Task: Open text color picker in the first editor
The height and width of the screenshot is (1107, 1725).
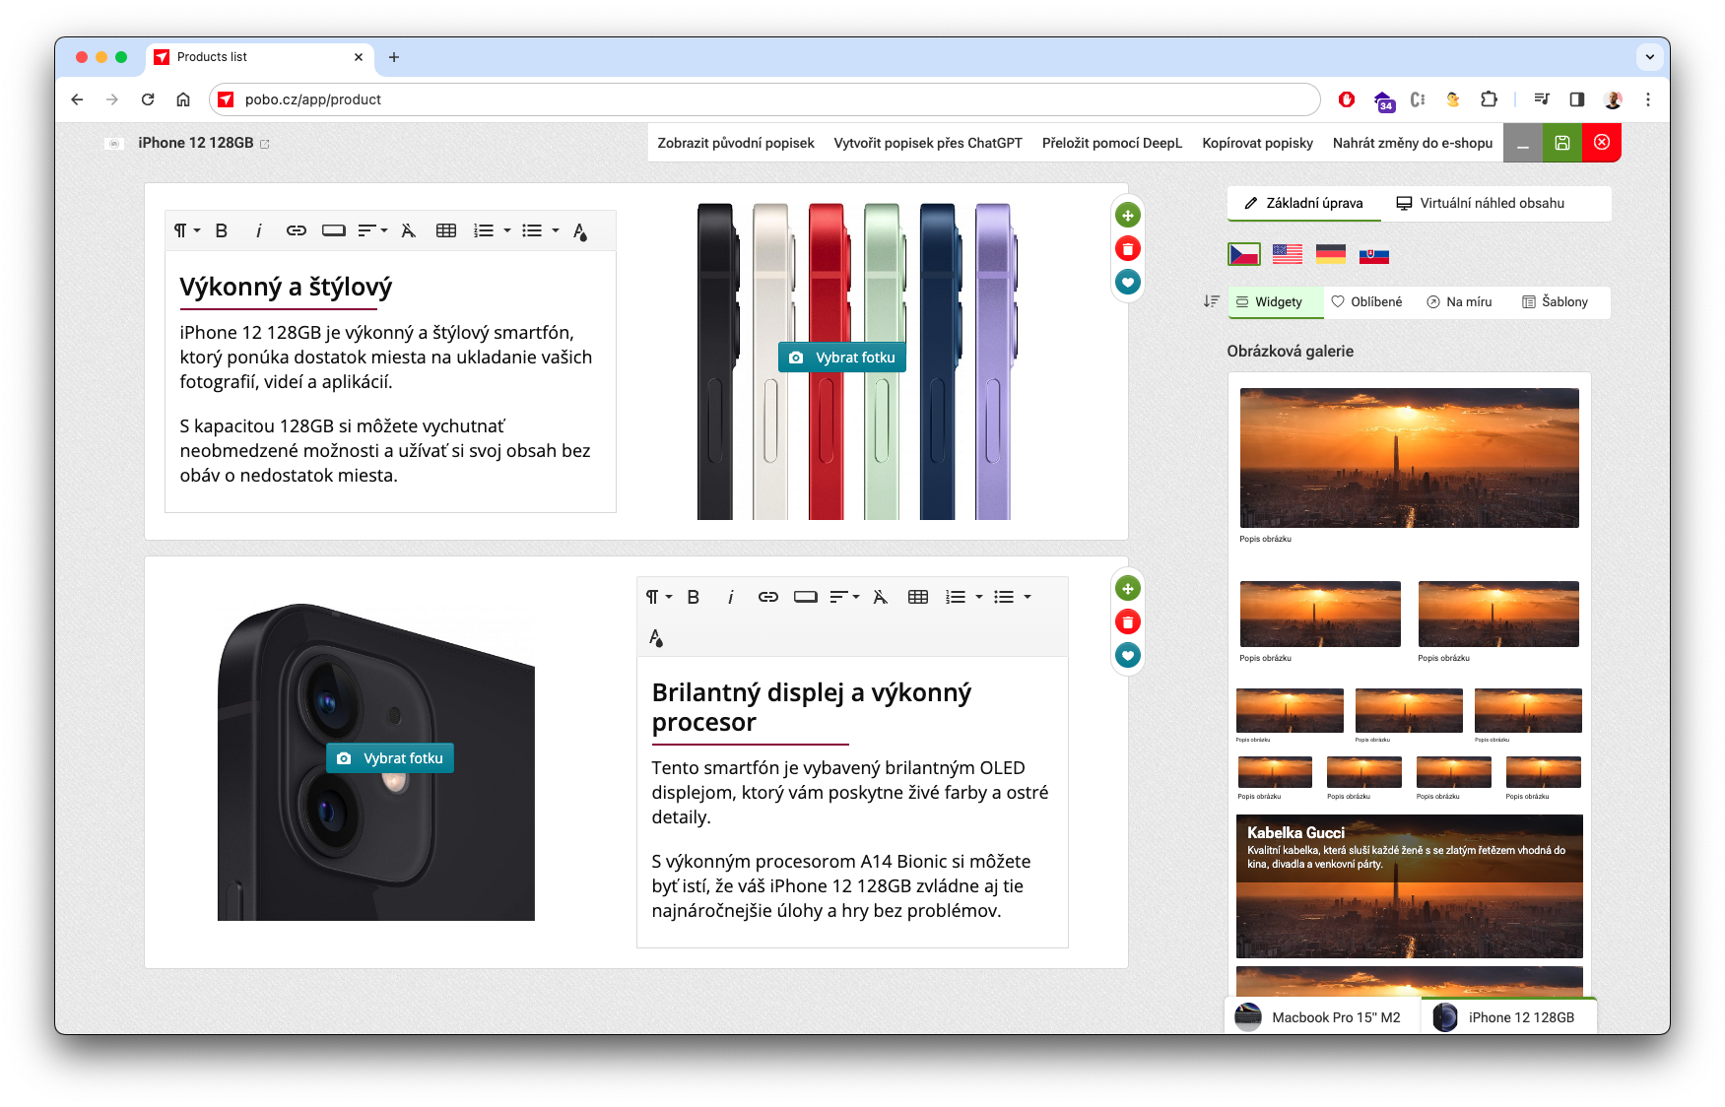Action: click(580, 231)
